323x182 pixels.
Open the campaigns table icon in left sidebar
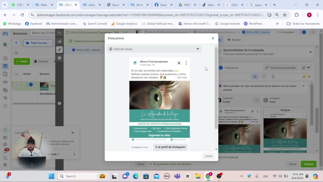5,66
